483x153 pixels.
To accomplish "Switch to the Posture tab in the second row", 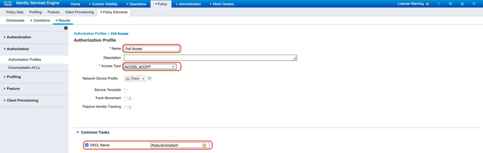I will [53, 12].
